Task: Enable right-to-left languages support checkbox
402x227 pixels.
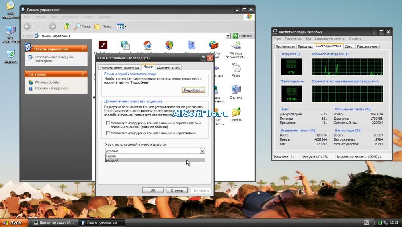Action: (x=108, y=123)
